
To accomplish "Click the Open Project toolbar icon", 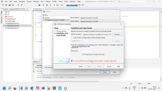I will click(10, 5).
